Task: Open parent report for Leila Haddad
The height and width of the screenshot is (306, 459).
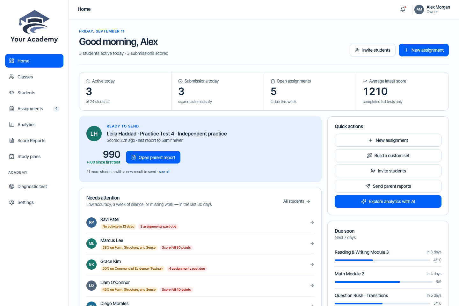Action: tap(153, 157)
